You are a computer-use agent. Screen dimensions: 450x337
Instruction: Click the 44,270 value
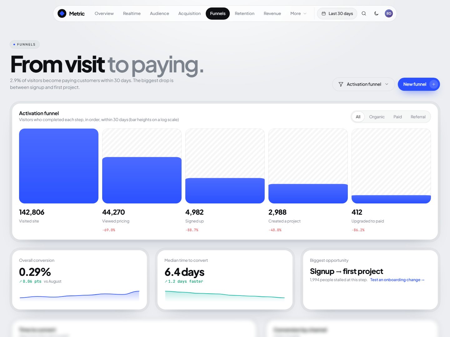click(x=113, y=212)
